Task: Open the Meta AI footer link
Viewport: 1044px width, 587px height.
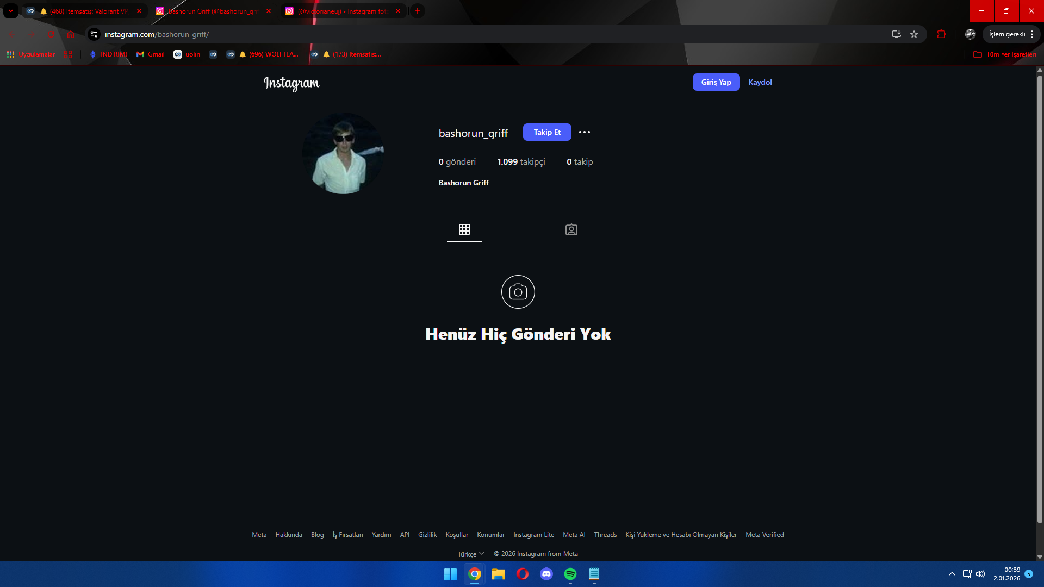Action: (x=574, y=535)
